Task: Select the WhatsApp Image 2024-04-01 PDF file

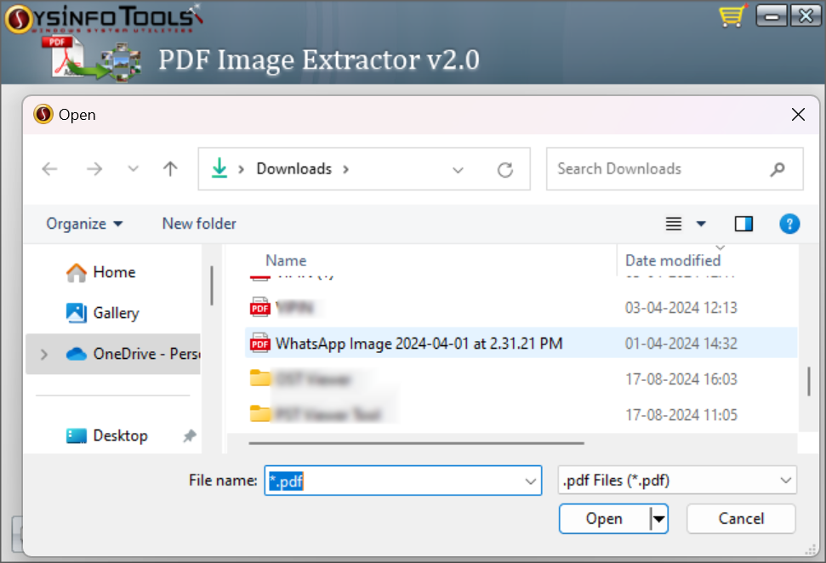Action: (x=521, y=344)
